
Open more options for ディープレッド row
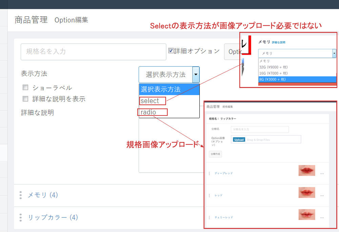(322, 173)
